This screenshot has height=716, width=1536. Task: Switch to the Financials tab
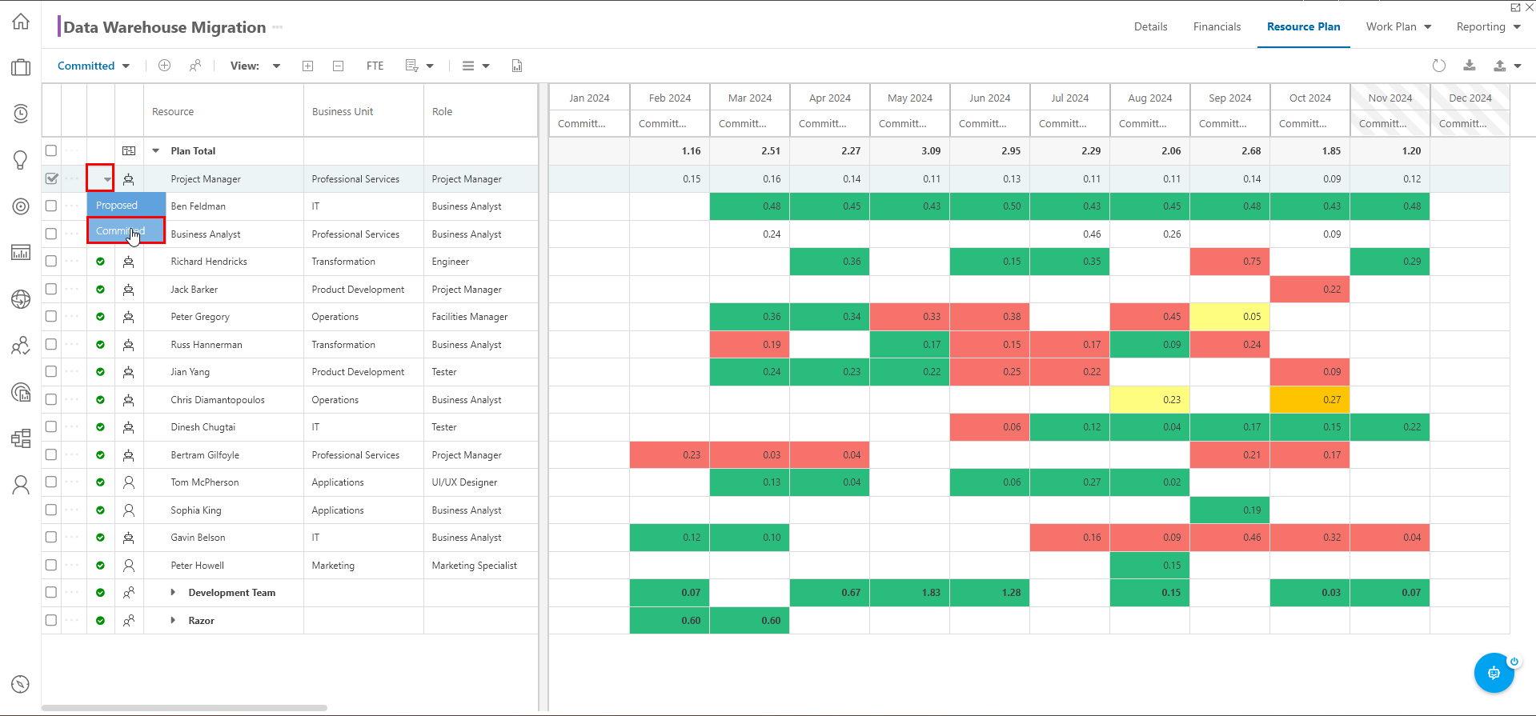coord(1217,26)
